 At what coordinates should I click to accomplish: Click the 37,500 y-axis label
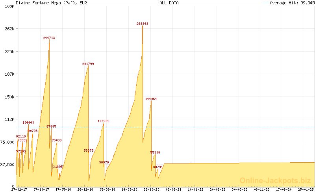[7, 165]
